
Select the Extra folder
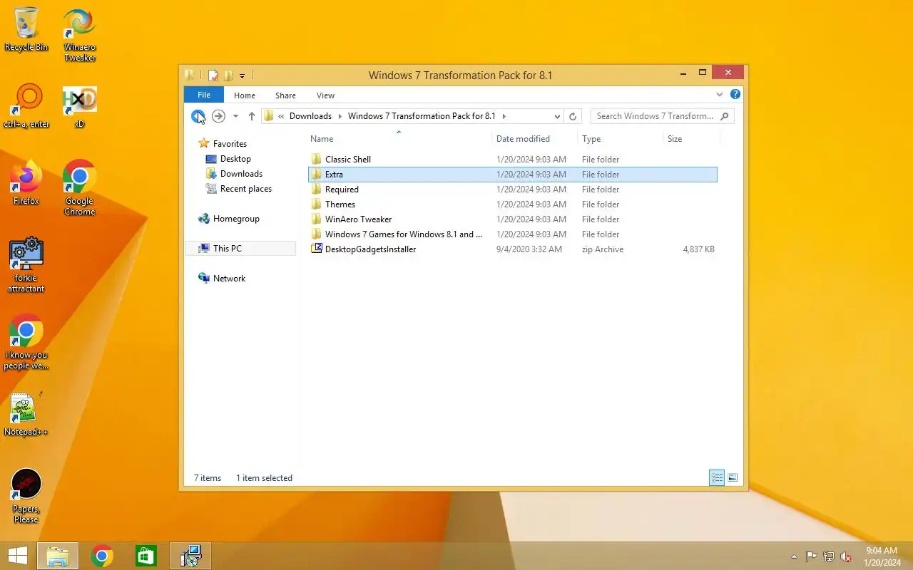point(512,175)
